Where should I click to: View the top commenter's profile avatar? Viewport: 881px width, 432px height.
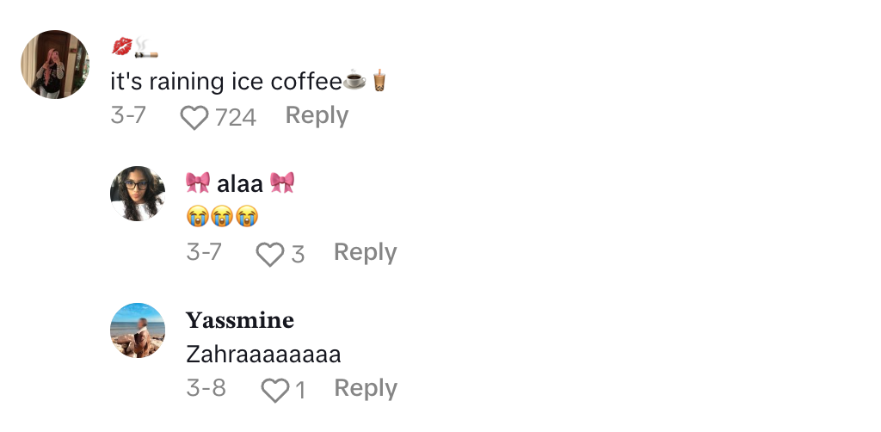coord(55,65)
